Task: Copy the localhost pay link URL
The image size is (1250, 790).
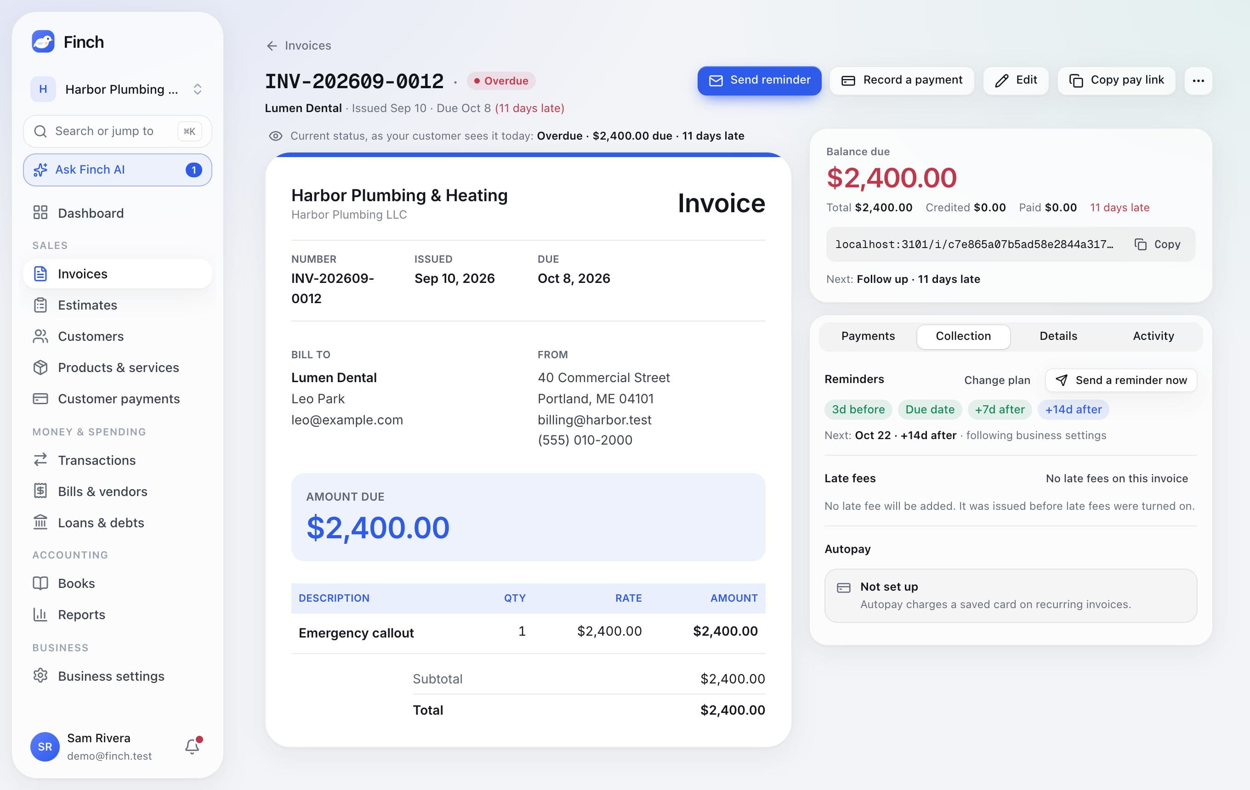Action: tap(1158, 244)
